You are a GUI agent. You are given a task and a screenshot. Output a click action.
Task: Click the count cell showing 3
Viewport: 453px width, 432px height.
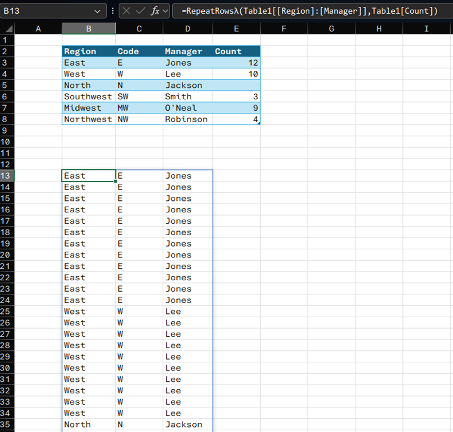(236, 96)
